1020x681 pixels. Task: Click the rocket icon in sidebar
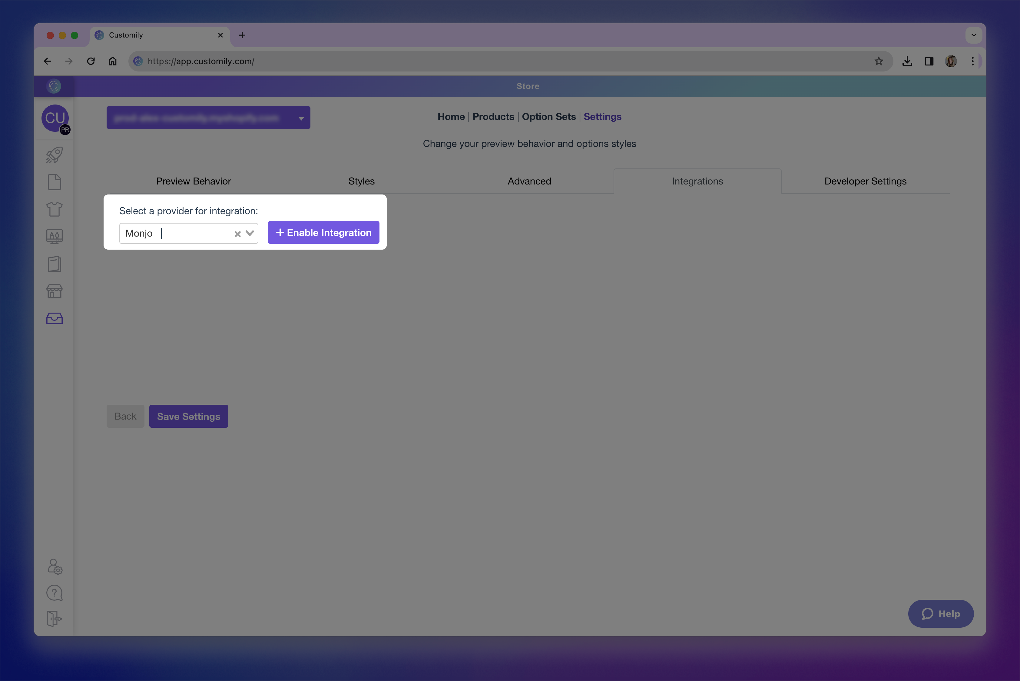coord(54,155)
